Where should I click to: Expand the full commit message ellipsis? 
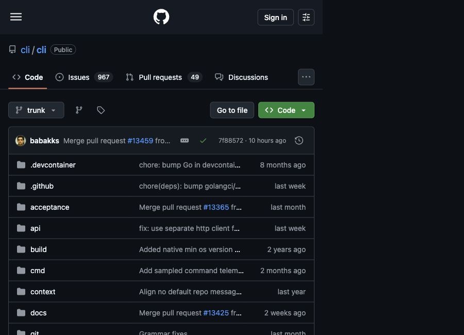click(185, 141)
